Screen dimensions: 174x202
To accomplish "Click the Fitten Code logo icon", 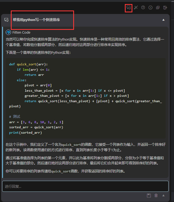I will 8,32.
